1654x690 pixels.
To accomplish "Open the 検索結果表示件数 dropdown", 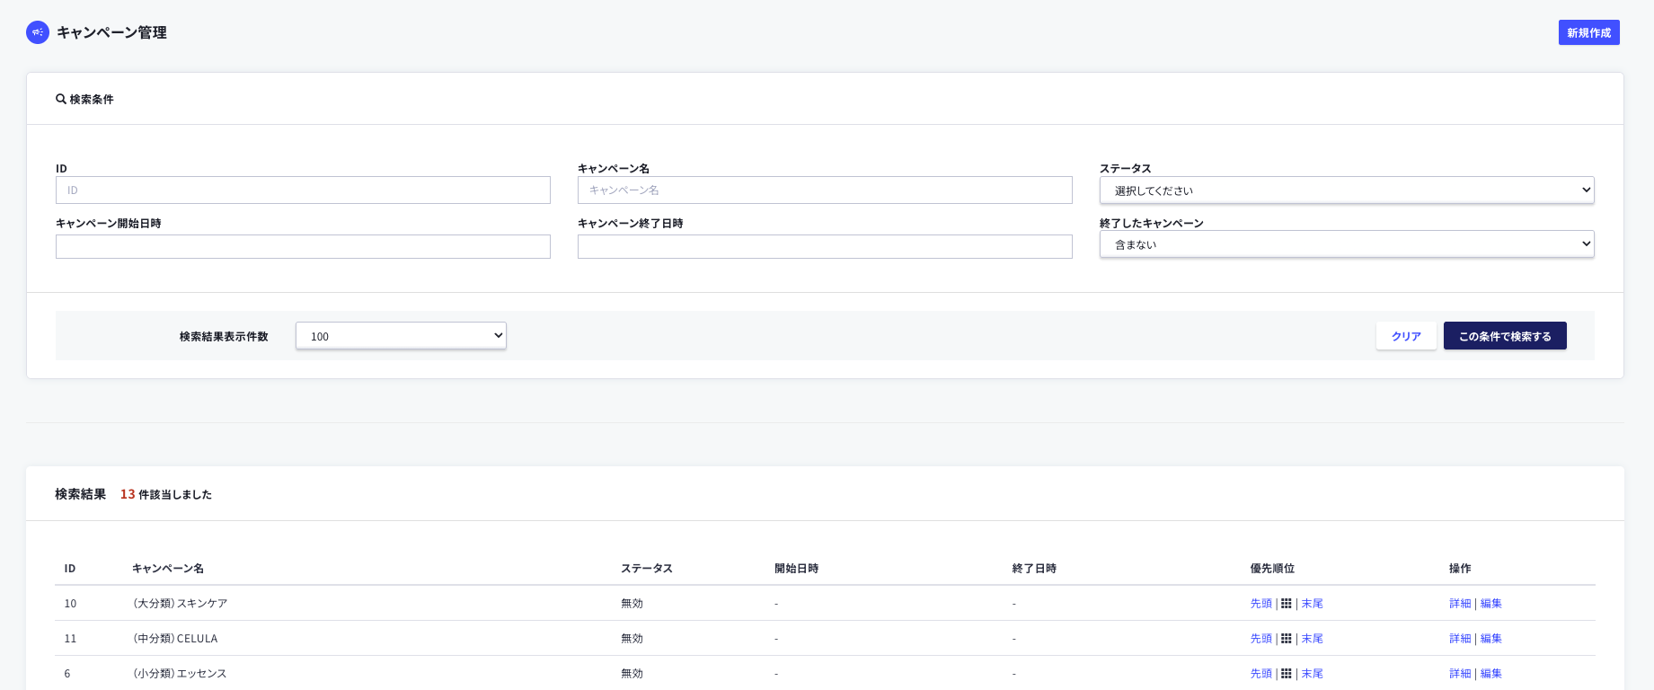I will pos(401,335).
